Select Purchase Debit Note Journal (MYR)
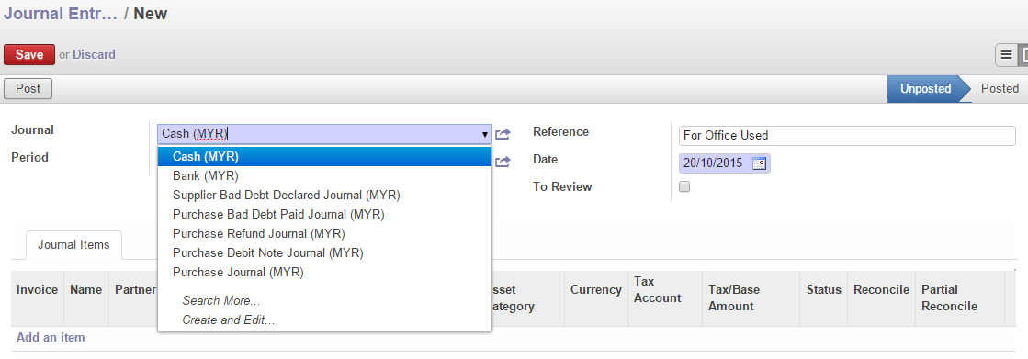 324,252
